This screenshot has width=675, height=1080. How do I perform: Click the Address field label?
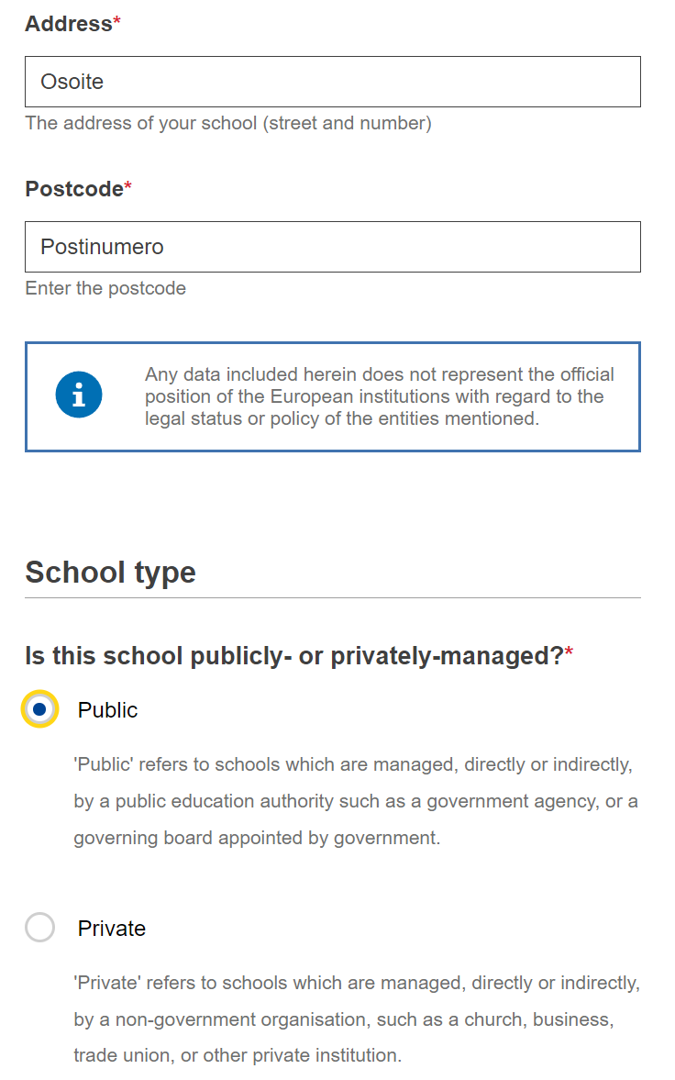(69, 24)
